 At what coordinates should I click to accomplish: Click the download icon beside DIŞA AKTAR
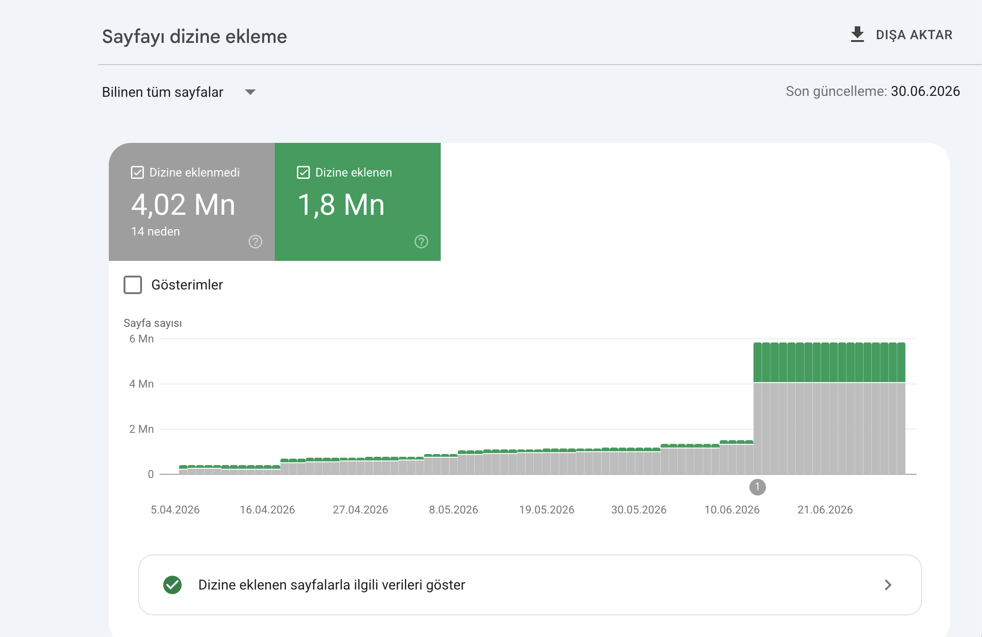coord(857,35)
